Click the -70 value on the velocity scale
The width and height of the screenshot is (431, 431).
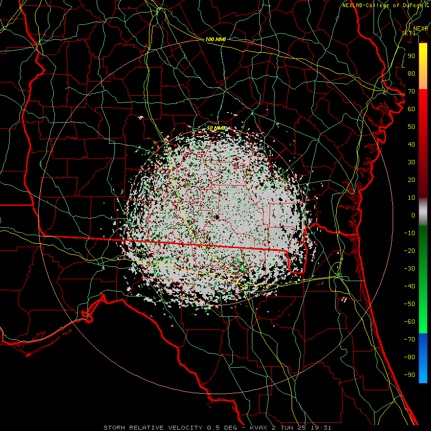pos(409,340)
